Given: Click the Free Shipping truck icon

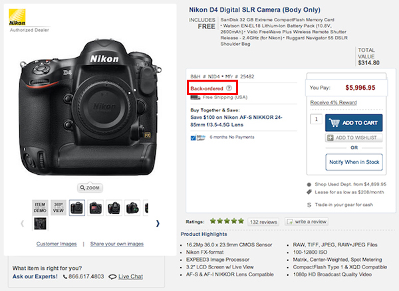Looking at the screenshot, I should click(195, 97).
